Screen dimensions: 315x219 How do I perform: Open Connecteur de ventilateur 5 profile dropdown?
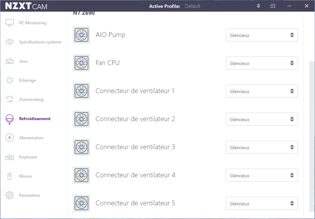[262, 203]
